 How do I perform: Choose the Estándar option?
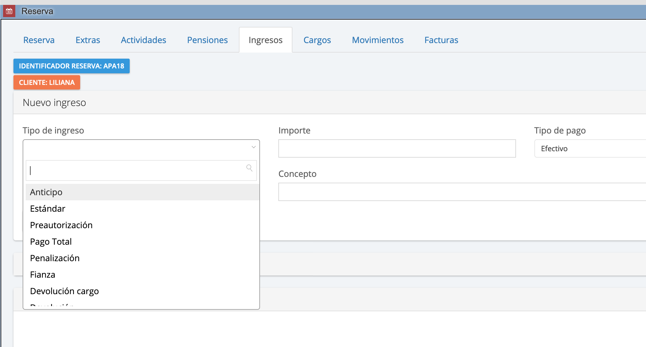click(48, 209)
